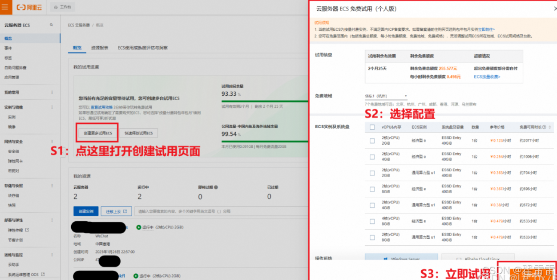
Task: Click the search icon beside 云服务器 ECS
Action: click(52, 25)
